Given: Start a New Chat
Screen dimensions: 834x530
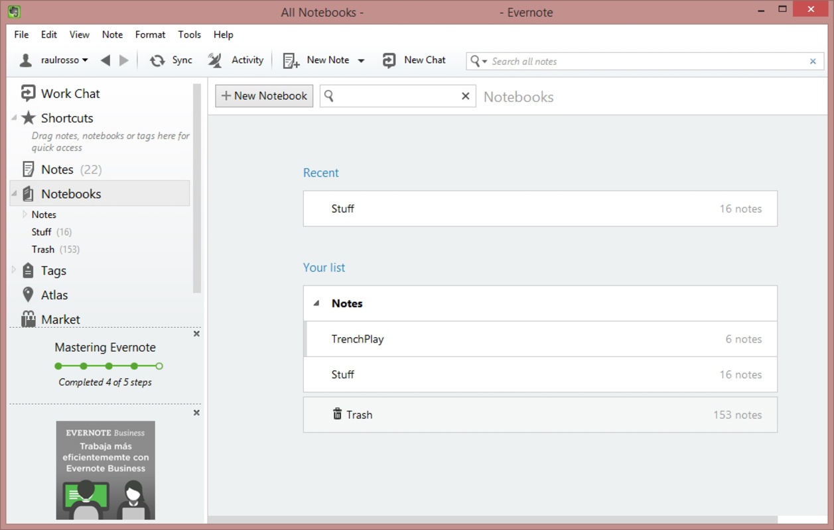Looking at the screenshot, I should point(414,60).
